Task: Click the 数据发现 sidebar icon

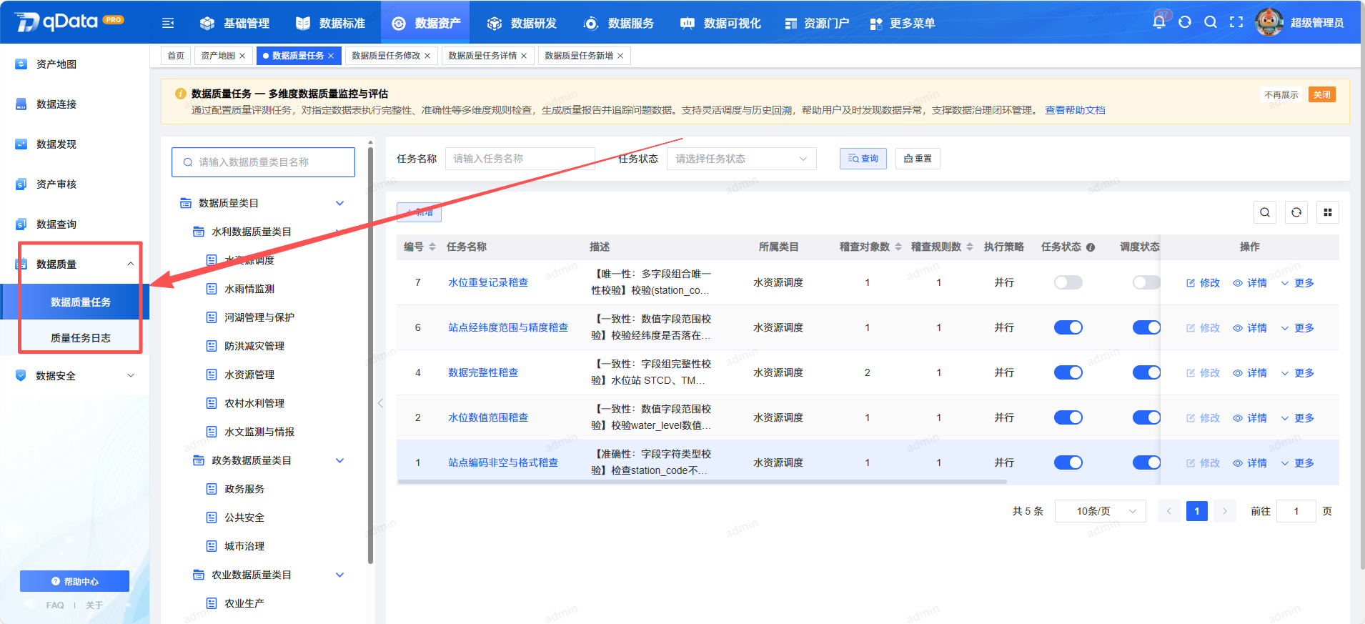Action: (21, 144)
